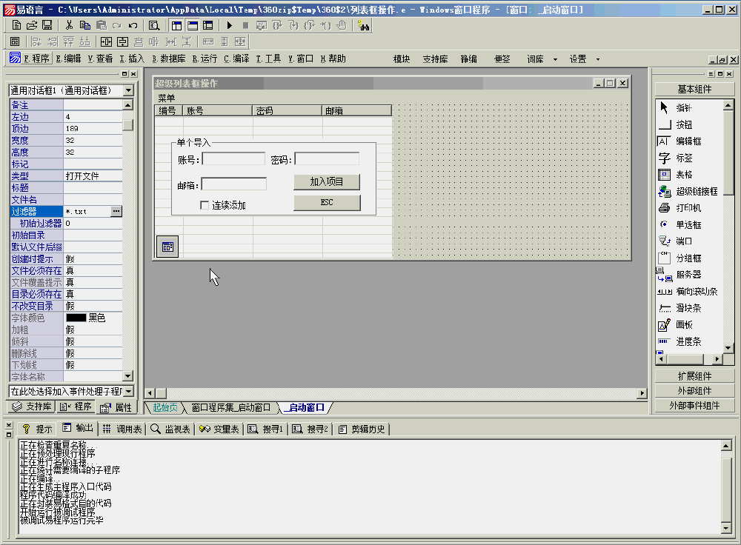Open the 调用表 output tab
Image resolution: width=741 pixels, height=545 pixels.
click(x=122, y=429)
